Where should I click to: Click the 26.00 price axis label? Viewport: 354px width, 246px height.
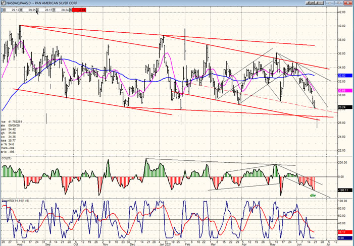point(342,123)
